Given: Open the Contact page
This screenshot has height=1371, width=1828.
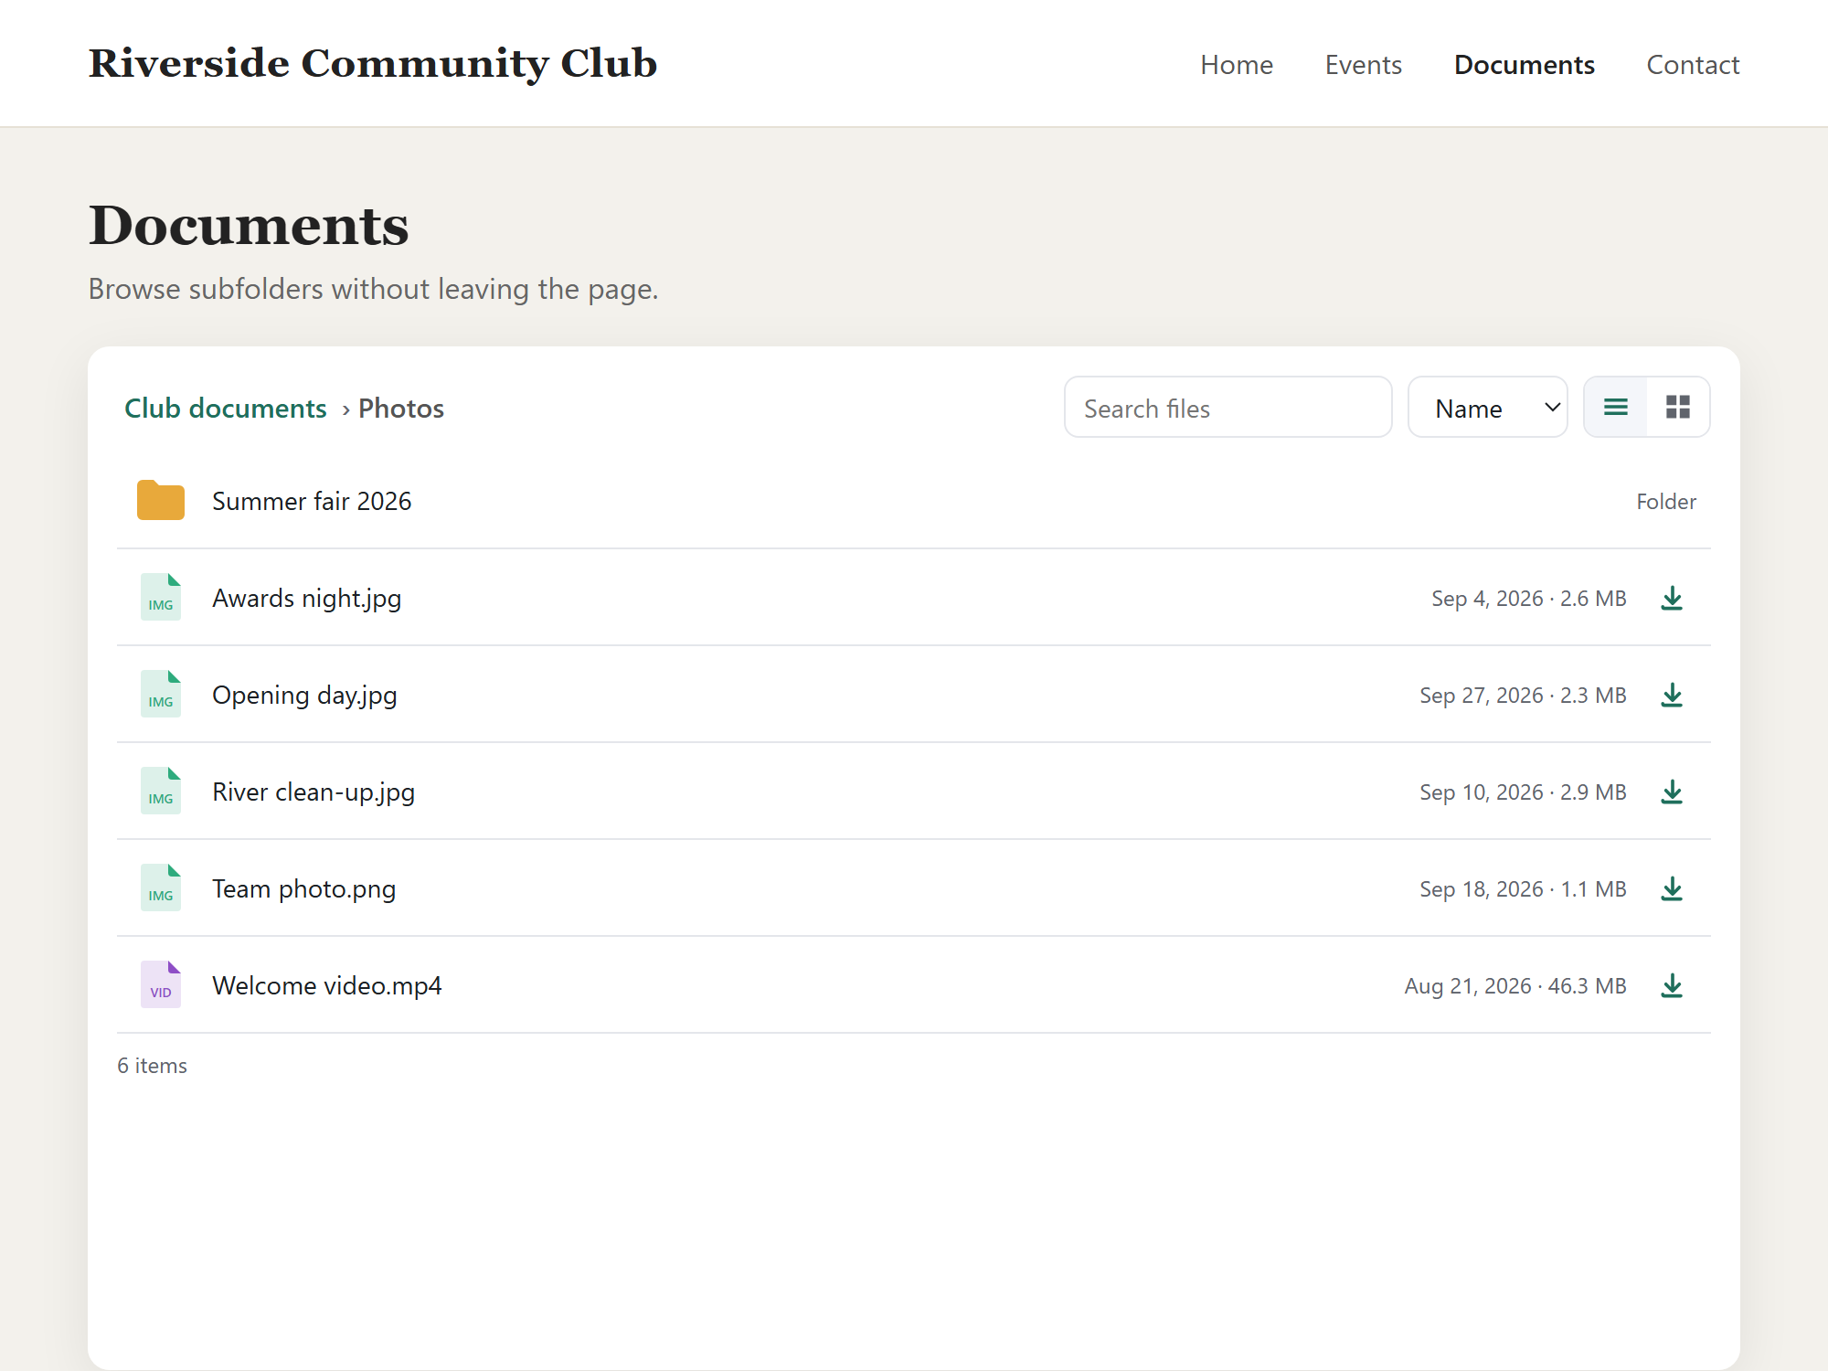Looking at the screenshot, I should (x=1693, y=65).
